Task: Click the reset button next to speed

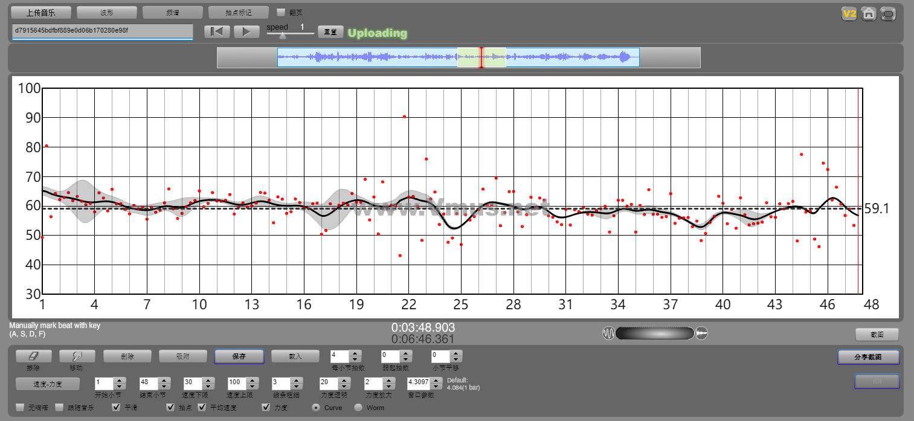Action: point(330,32)
